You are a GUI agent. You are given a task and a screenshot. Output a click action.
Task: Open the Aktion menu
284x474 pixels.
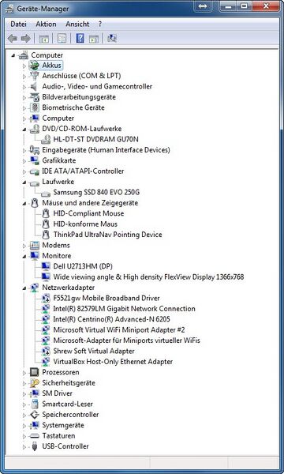click(x=47, y=24)
